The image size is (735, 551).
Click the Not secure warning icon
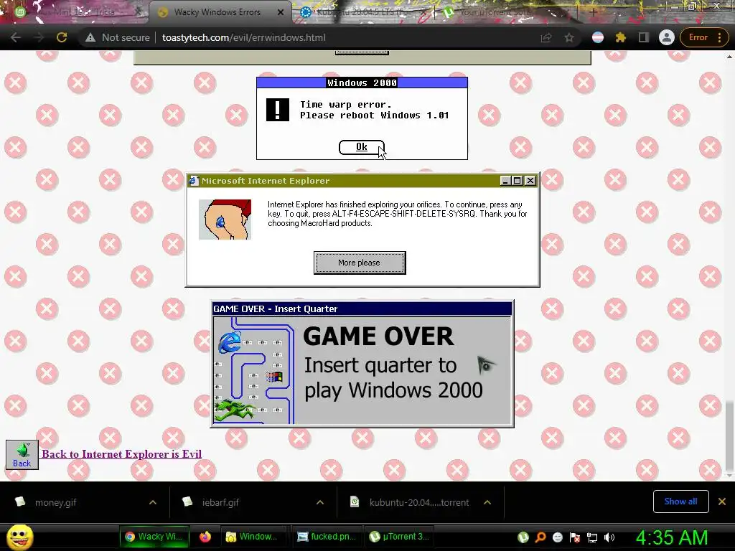[90, 37]
